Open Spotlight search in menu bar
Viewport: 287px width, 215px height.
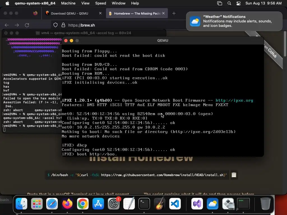(x=229, y=3)
